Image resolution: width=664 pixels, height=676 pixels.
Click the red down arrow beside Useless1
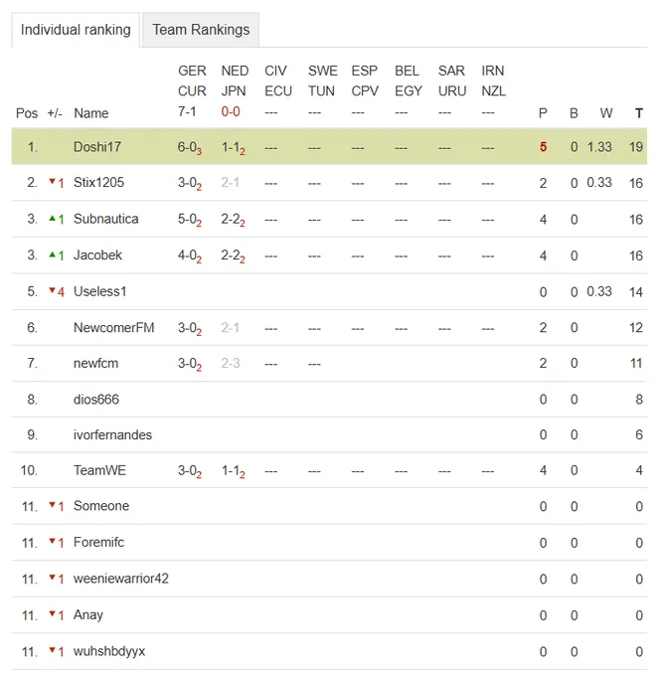[x=52, y=290]
